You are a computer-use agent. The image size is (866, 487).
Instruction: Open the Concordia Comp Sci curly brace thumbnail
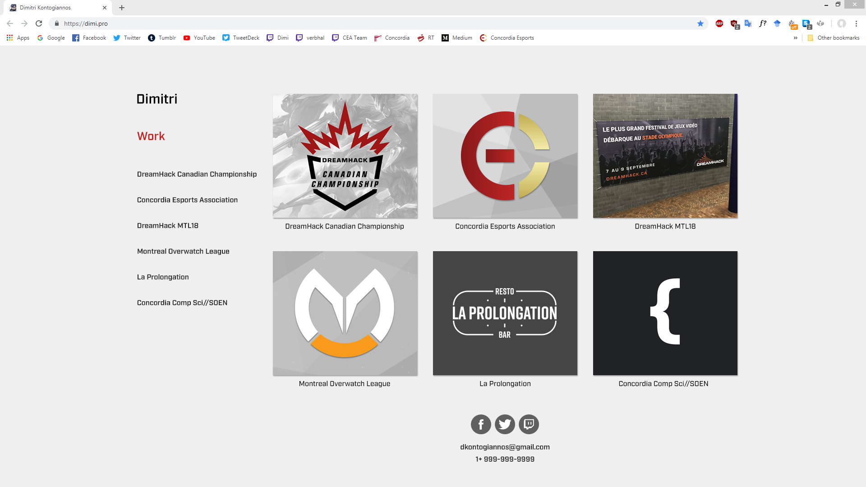tap(665, 313)
